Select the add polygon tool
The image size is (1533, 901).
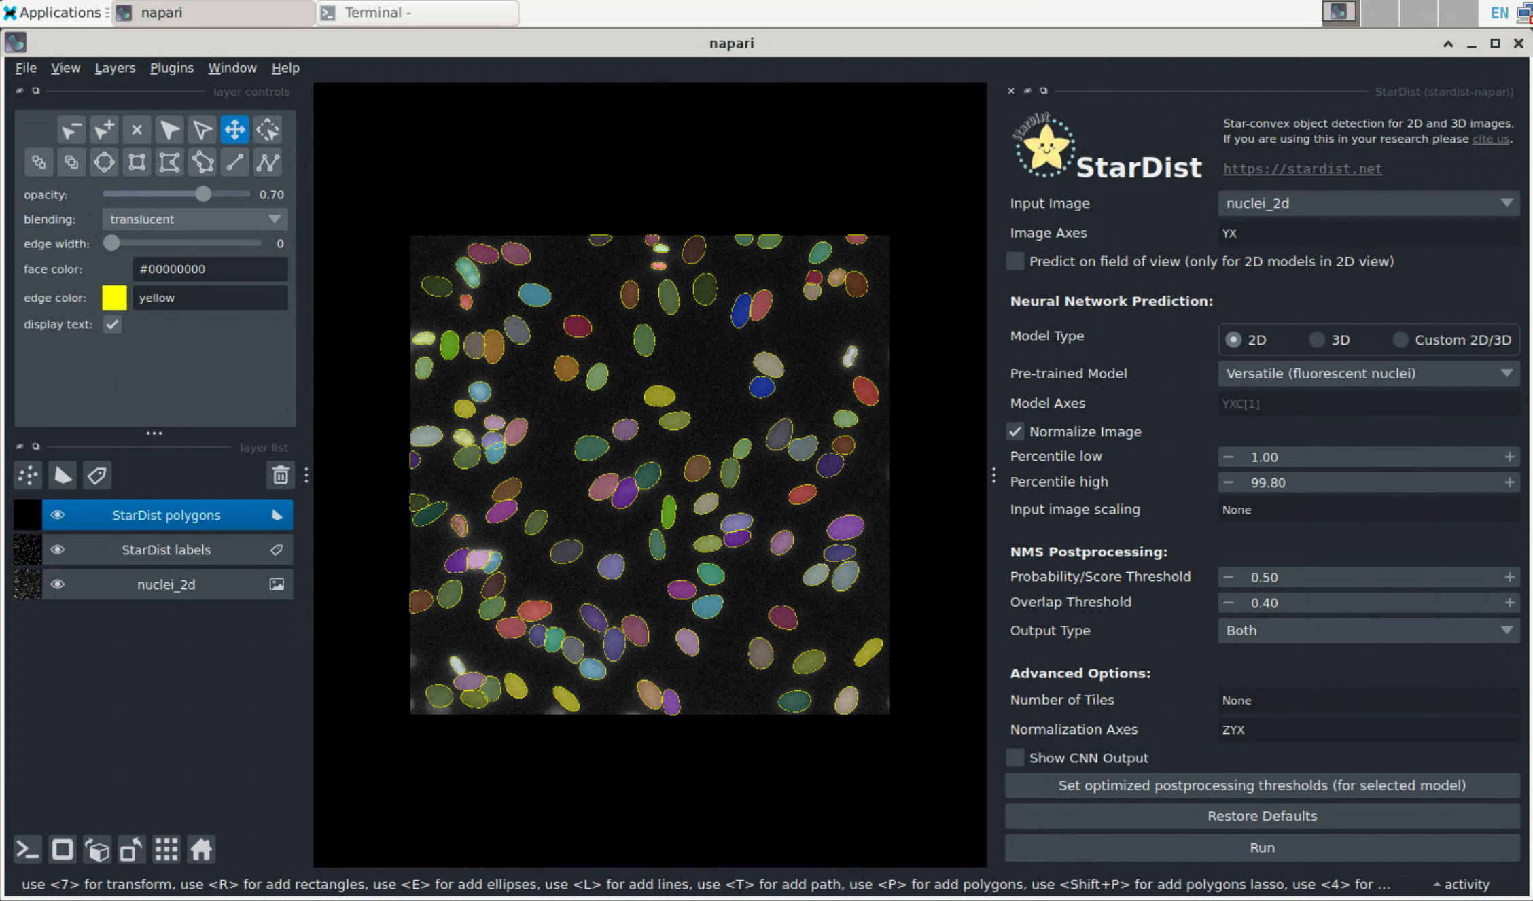click(x=169, y=162)
